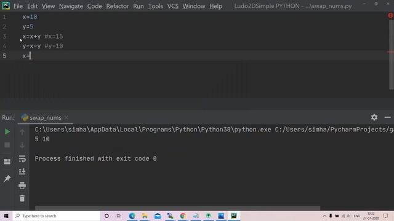Open the Navigate menu
The height and width of the screenshot is (221, 394).
coord(71,6)
